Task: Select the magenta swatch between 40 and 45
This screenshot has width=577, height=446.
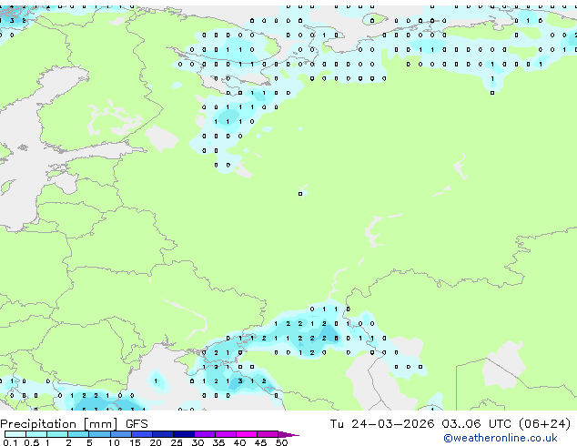Action: (x=247, y=434)
